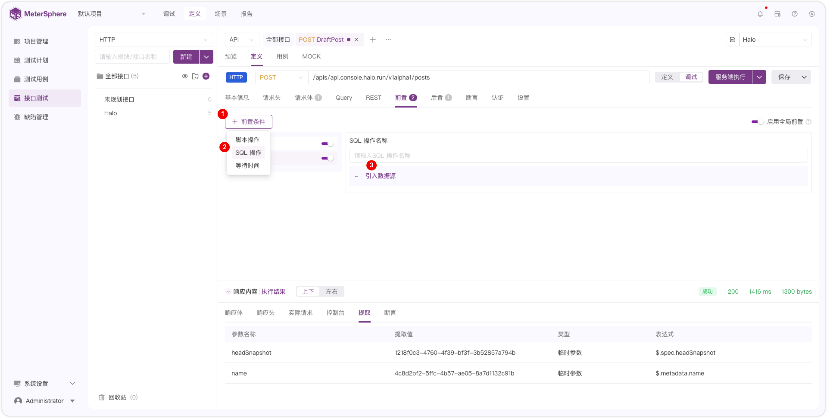
Task: Open the HTTP protocol dropdown
Action: coord(154,40)
